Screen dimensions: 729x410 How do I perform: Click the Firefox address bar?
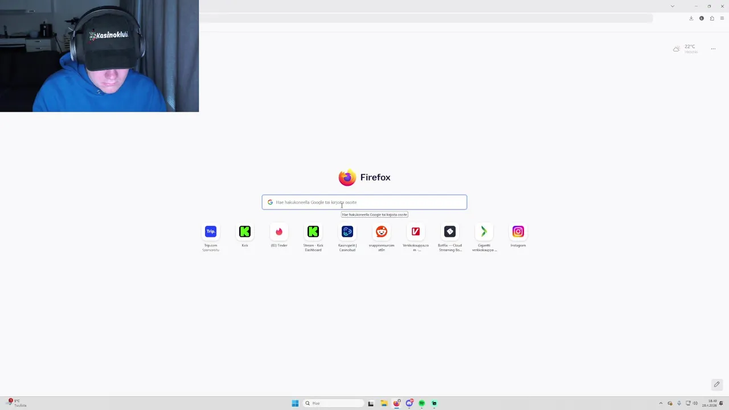tap(427, 18)
